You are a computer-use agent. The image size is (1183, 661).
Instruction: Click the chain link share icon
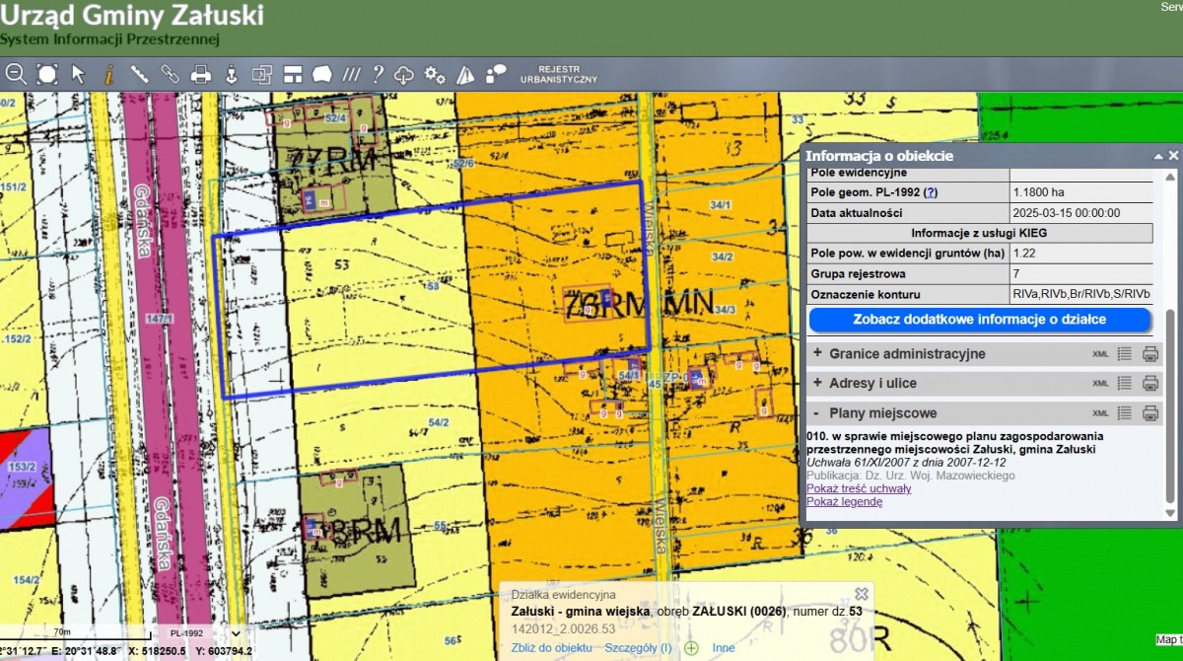[x=170, y=73]
